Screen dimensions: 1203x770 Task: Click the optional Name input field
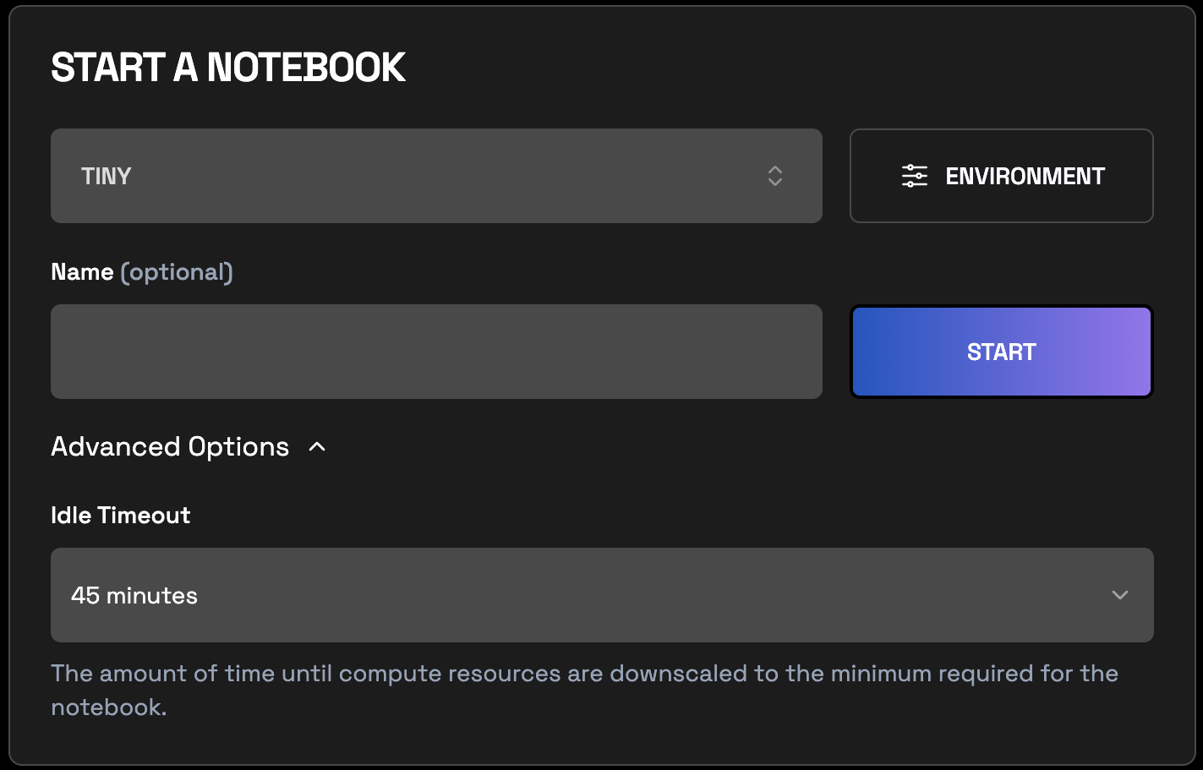(x=436, y=352)
